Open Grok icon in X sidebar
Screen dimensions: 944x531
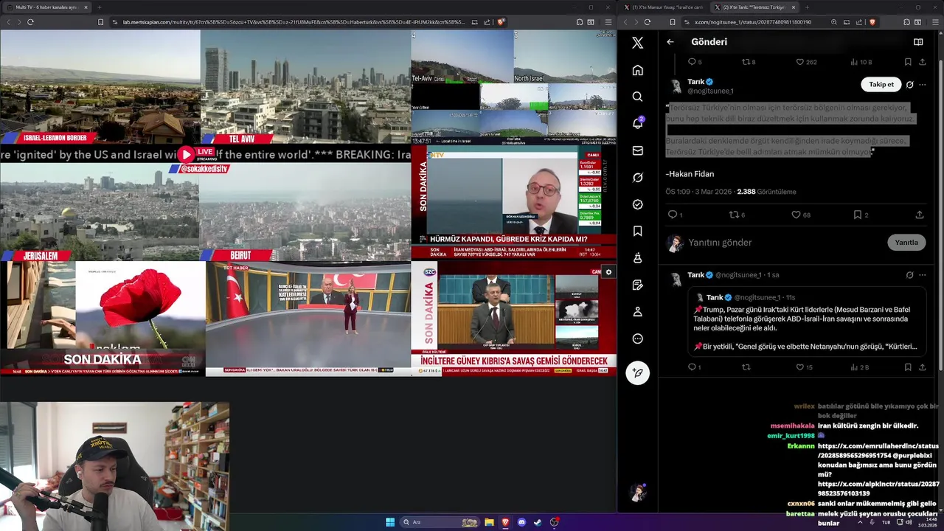point(638,178)
